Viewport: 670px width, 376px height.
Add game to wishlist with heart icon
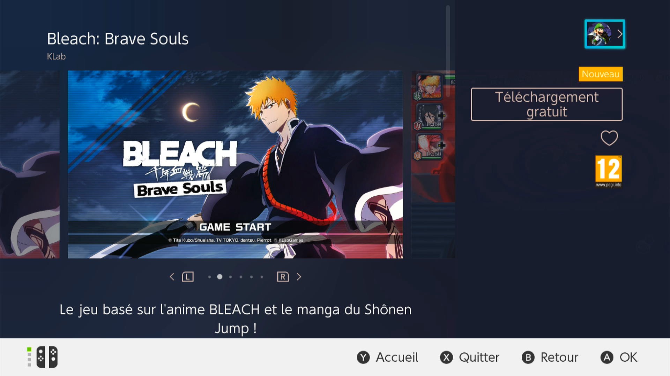coord(609,138)
